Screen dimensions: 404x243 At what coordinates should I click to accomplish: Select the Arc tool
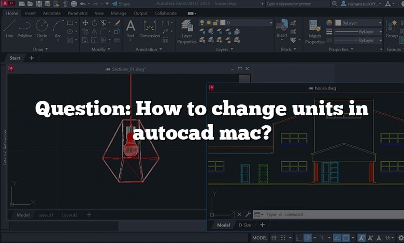tap(57, 28)
